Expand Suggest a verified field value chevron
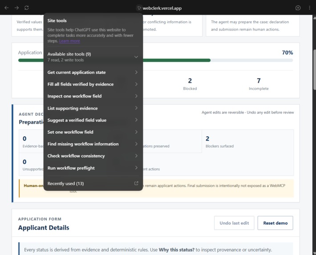Viewport: 316px width, 255px height. tap(136, 120)
